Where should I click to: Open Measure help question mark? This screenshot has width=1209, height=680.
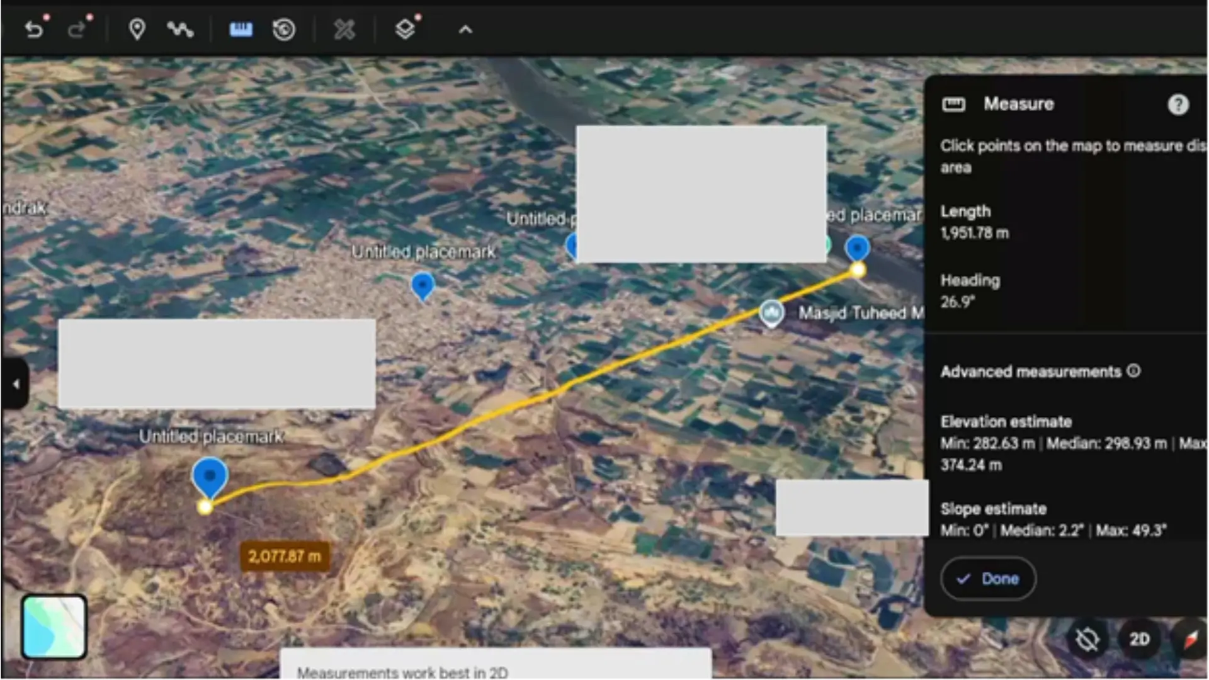[x=1178, y=105]
